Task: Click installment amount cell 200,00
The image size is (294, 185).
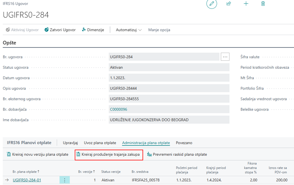Action: (282, 180)
